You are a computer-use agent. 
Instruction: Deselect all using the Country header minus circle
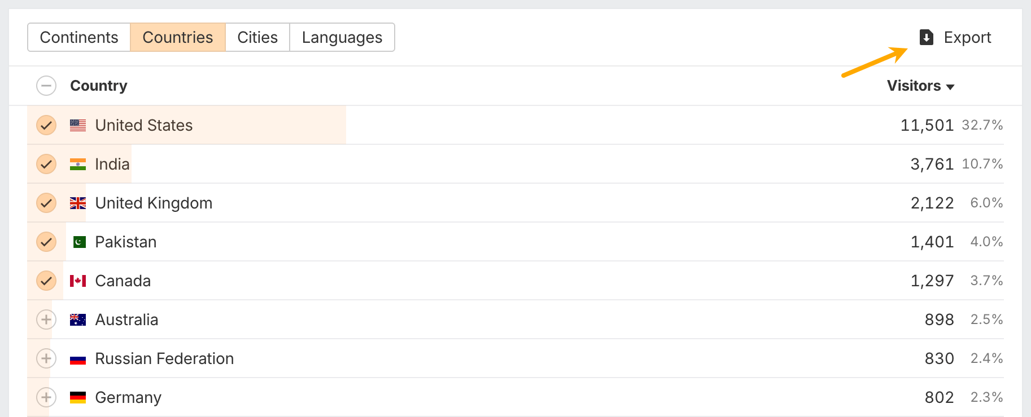click(46, 86)
